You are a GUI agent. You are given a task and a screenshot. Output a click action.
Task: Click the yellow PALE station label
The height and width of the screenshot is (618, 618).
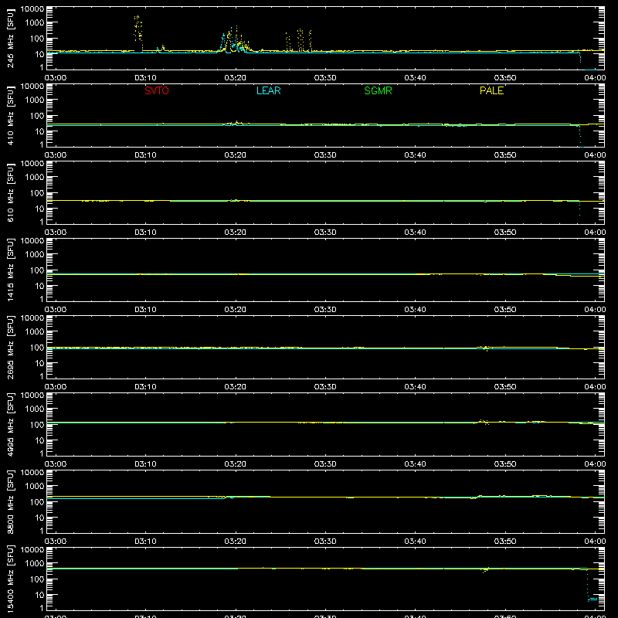[491, 90]
